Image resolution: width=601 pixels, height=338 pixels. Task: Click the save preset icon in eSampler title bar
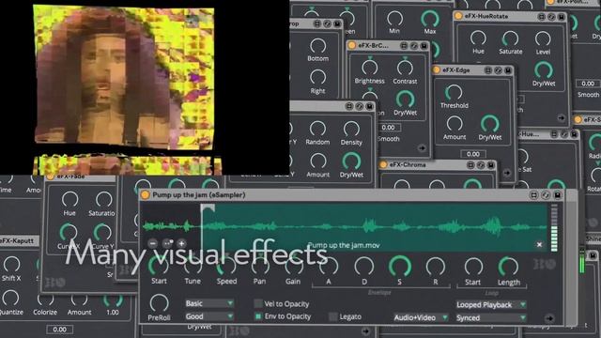pos(558,195)
